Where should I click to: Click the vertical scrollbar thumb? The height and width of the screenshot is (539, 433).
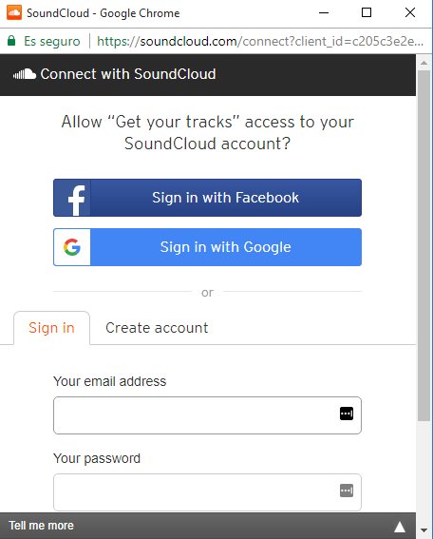(x=424, y=245)
